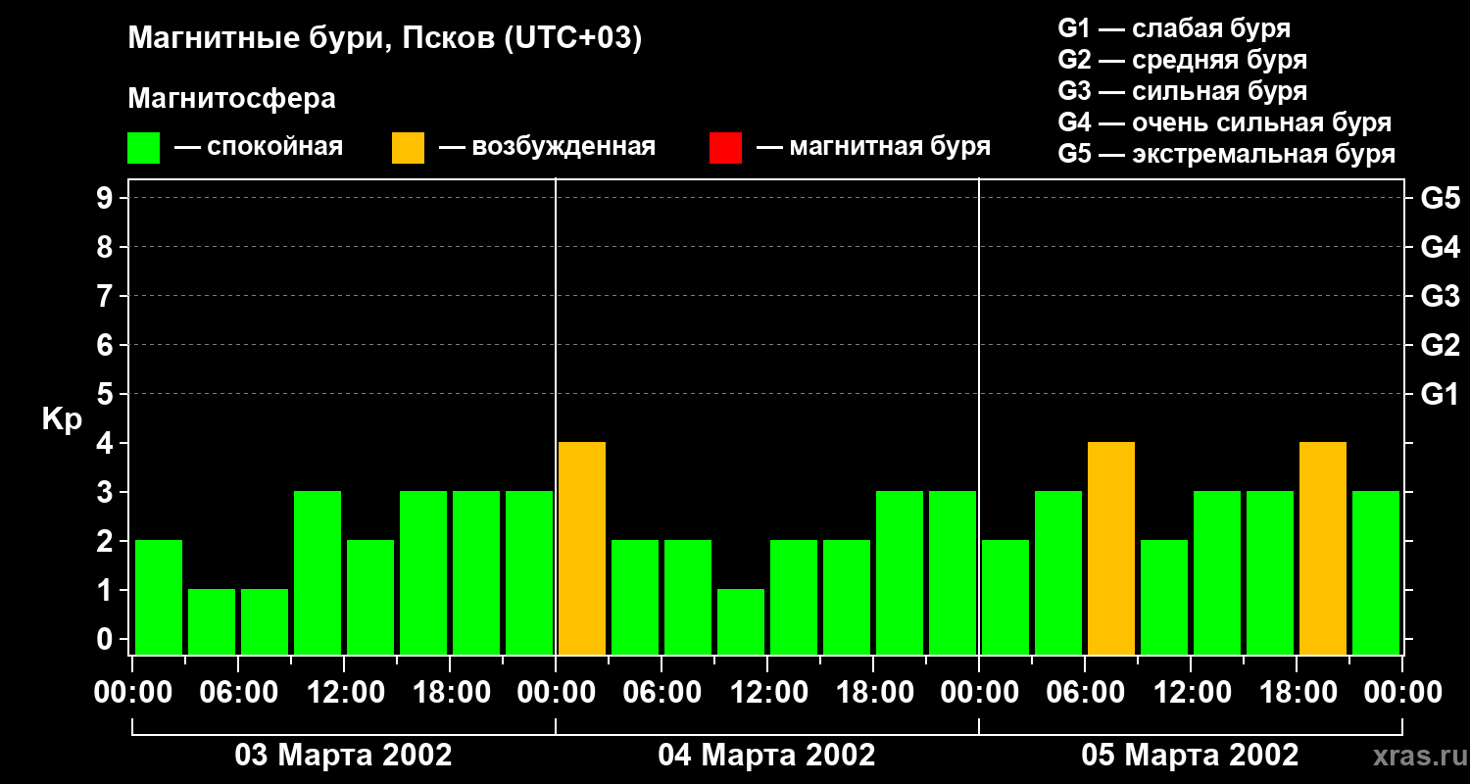Click the '12:00' tick label under 04 Марта

pos(767,693)
